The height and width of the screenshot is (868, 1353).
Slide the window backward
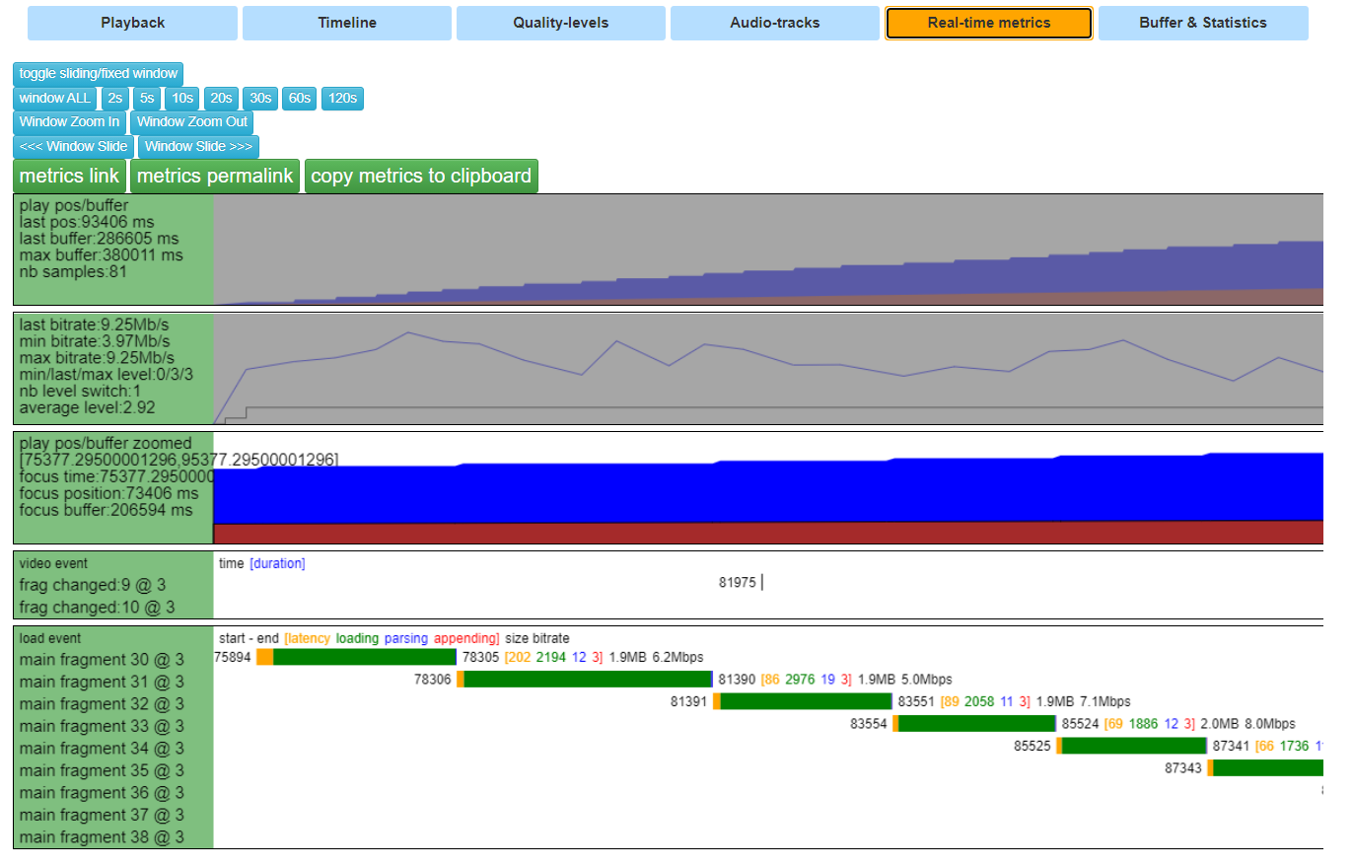pyautogui.click(x=73, y=147)
